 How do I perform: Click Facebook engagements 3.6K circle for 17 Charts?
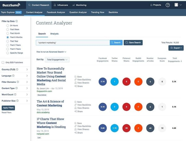[103, 128]
